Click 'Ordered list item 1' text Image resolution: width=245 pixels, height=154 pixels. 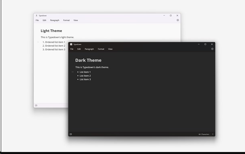(55, 42)
